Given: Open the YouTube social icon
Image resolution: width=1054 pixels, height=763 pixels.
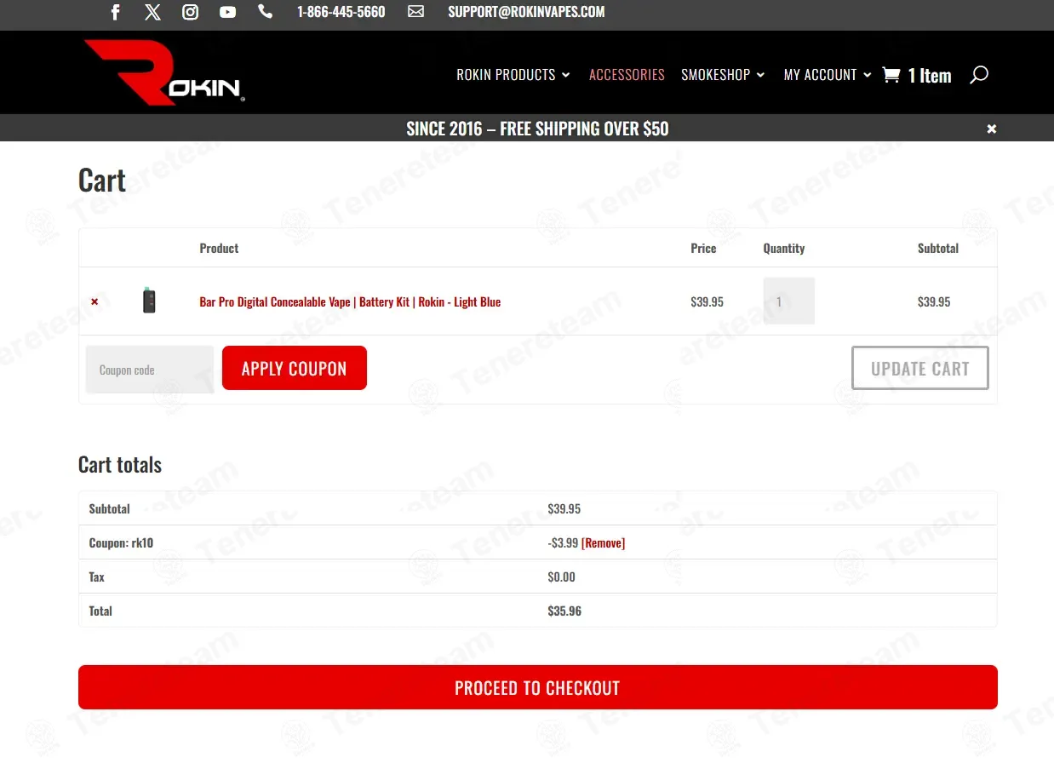Looking at the screenshot, I should [x=227, y=12].
